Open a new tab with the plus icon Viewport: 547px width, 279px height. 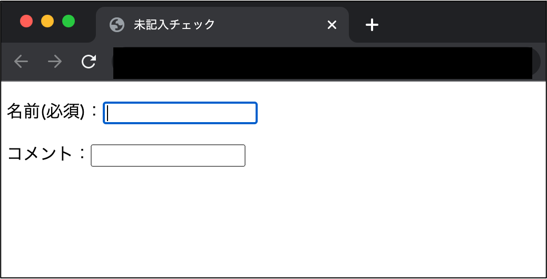click(x=372, y=25)
